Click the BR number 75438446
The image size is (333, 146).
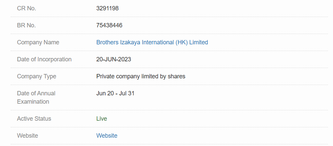coord(109,25)
